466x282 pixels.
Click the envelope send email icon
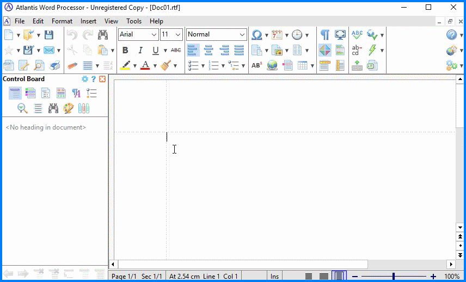(x=49, y=50)
